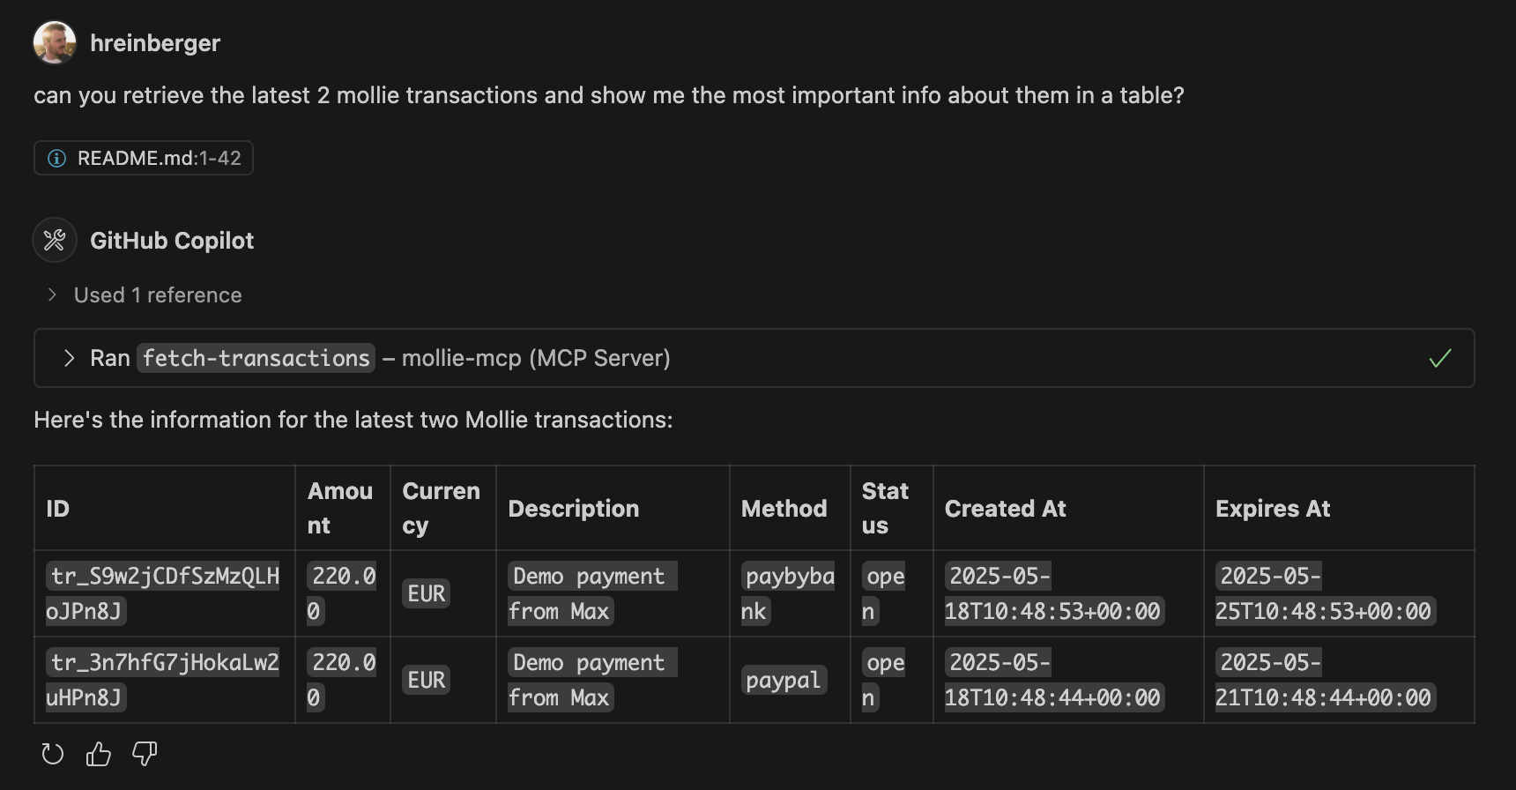The width and height of the screenshot is (1516, 790).
Task: Click the fetch-transactions code label
Action: pos(256,358)
